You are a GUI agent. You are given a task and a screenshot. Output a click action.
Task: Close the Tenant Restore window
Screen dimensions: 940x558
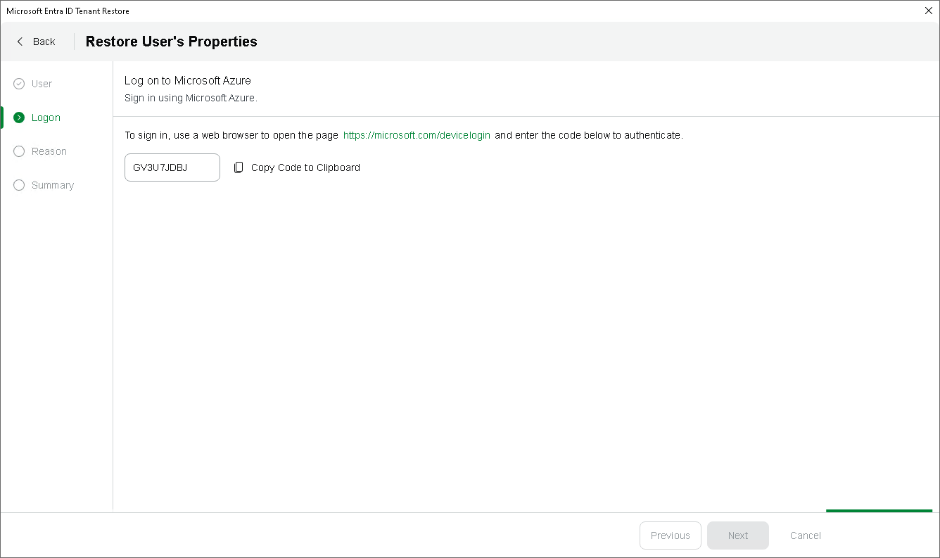[x=928, y=11]
